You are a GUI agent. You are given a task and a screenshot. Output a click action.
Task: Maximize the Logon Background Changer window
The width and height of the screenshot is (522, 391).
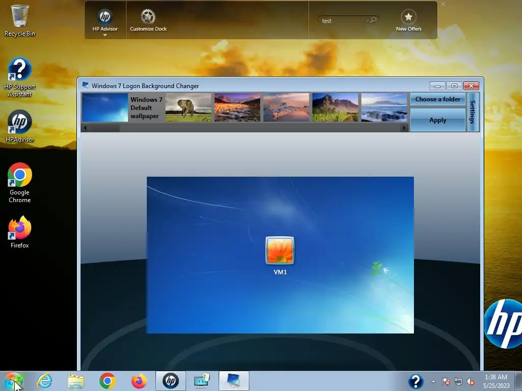(x=454, y=86)
